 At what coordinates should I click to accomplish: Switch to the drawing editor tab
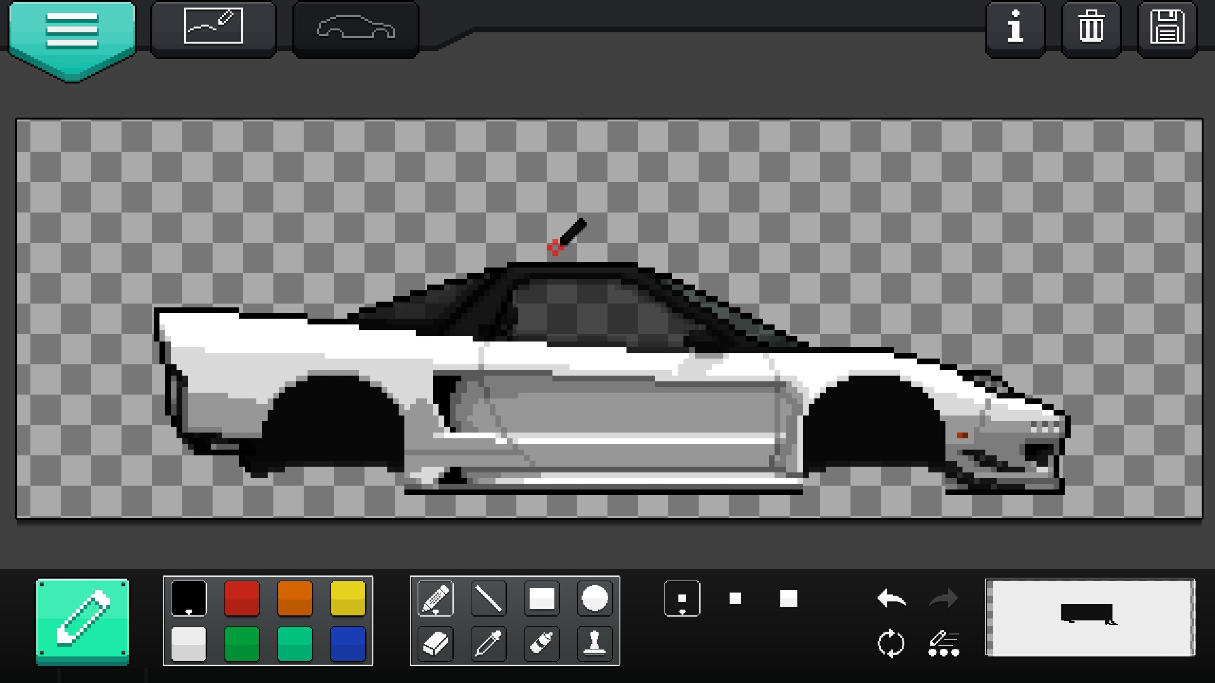(213, 28)
